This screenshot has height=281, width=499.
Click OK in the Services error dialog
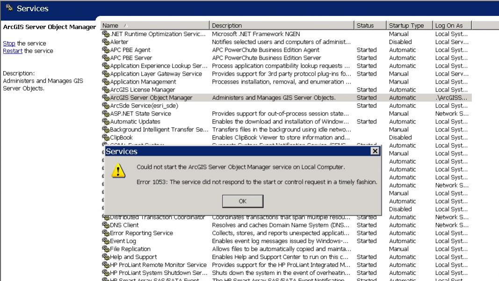point(243,201)
